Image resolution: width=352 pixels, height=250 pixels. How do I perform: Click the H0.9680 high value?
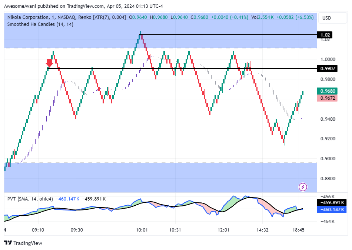(x=159, y=17)
